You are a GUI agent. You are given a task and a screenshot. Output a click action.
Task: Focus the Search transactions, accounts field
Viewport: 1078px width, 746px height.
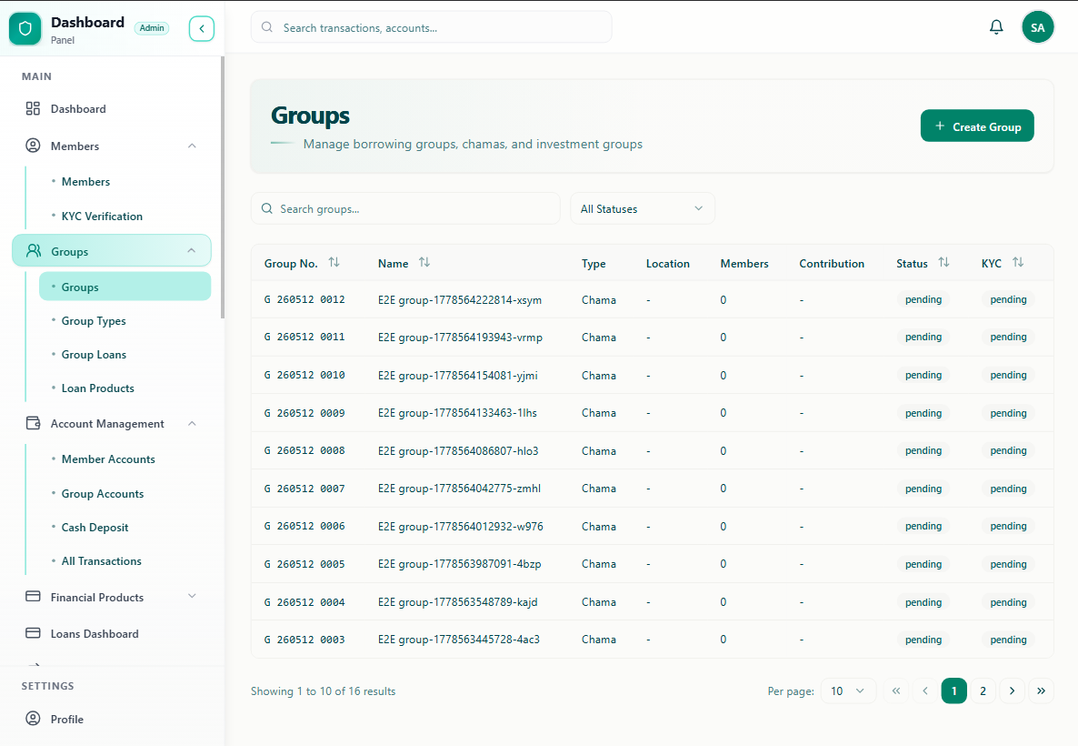pyautogui.click(x=431, y=27)
